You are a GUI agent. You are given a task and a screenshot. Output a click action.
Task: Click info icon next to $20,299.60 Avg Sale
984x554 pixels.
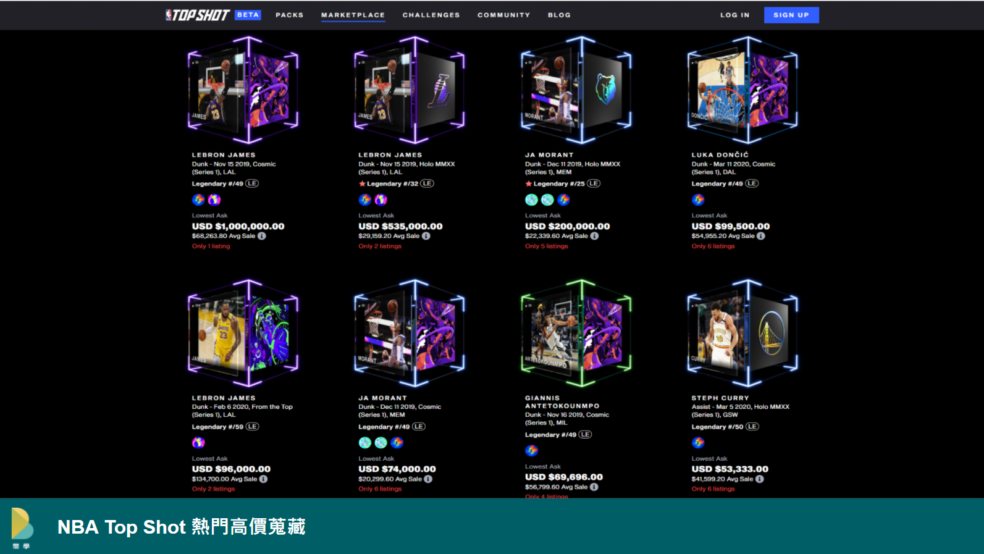point(428,479)
